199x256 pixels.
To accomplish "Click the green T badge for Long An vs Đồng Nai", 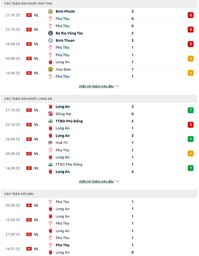I will pos(191,110).
